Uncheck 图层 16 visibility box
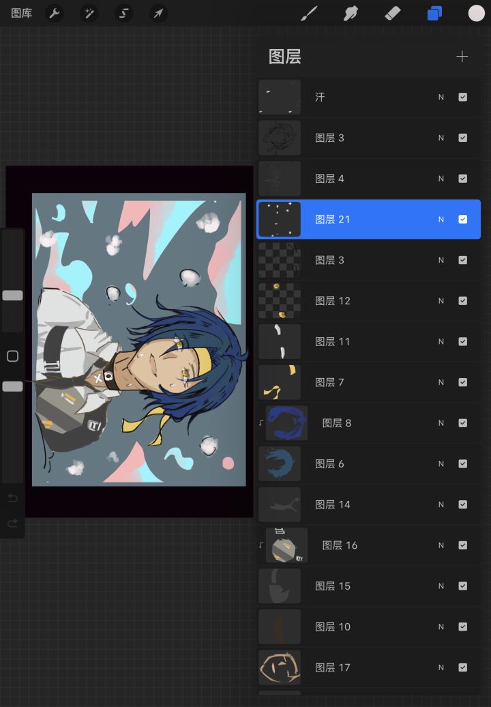491x707 pixels. pos(462,545)
